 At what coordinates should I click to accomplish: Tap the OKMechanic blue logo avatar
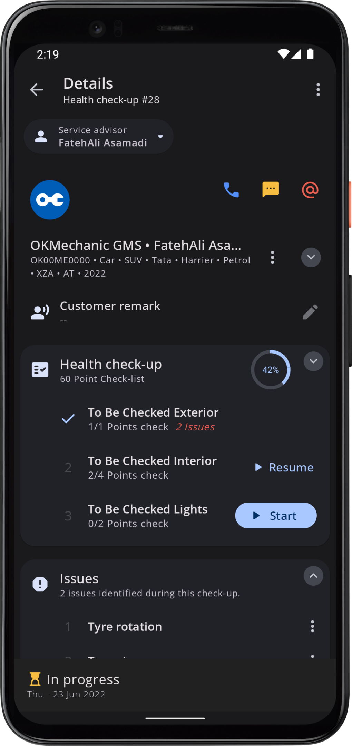(x=50, y=200)
